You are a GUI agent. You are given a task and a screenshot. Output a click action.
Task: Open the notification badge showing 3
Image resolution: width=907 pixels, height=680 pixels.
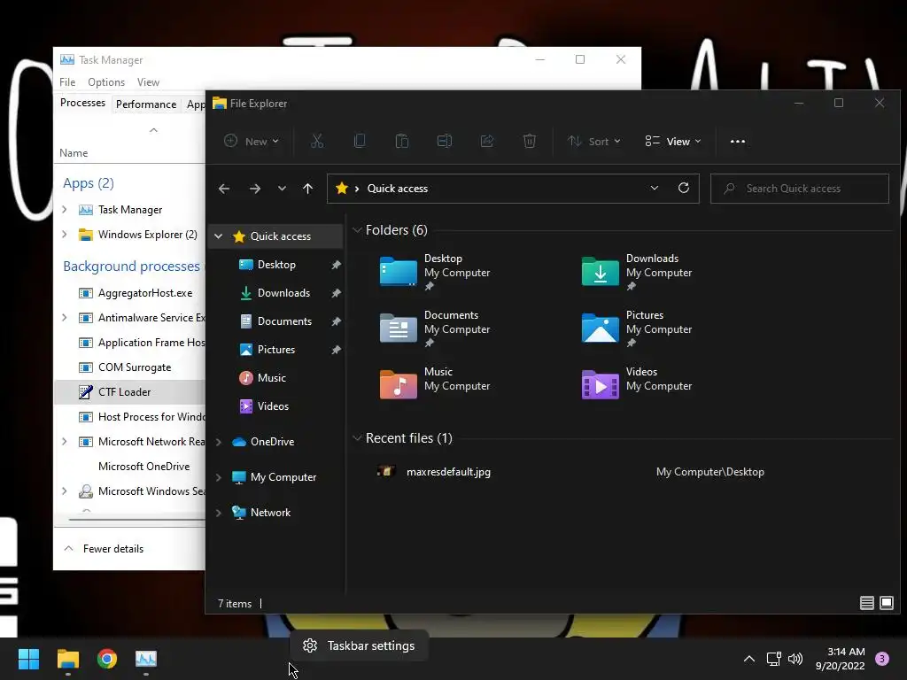(x=881, y=659)
